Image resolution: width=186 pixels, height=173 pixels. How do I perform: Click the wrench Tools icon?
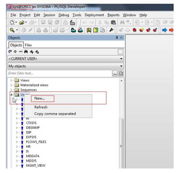coord(111,30)
